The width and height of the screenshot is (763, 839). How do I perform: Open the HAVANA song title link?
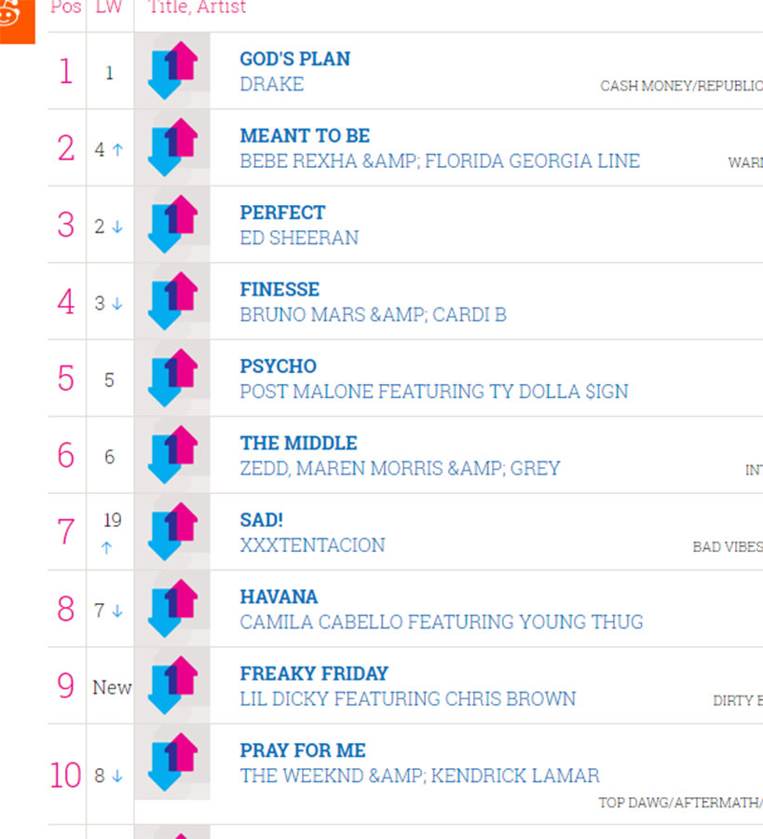click(279, 597)
